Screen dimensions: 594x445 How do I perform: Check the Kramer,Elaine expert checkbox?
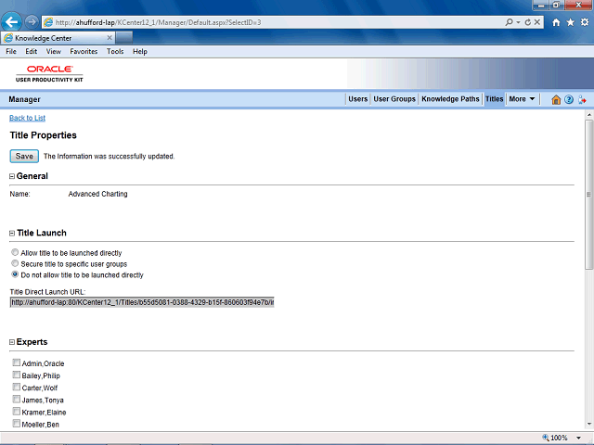[17, 412]
